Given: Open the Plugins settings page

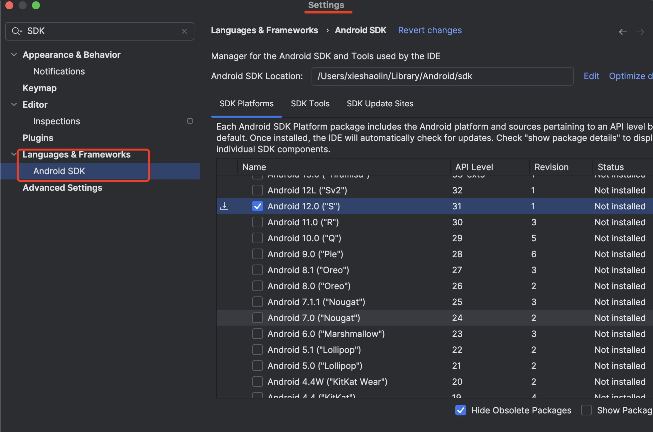Looking at the screenshot, I should click(38, 138).
